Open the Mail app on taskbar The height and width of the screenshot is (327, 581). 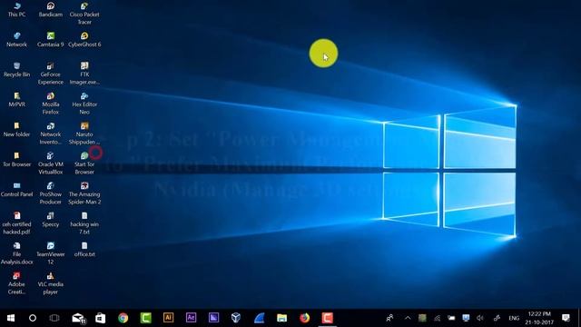pos(79,318)
